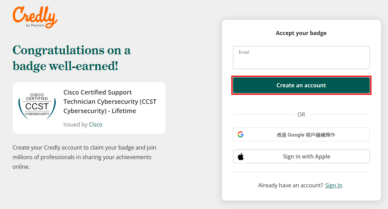Click the 'by Pearson' text under logo
Viewport: 388px width, 209px height.
click(x=35, y=25)
